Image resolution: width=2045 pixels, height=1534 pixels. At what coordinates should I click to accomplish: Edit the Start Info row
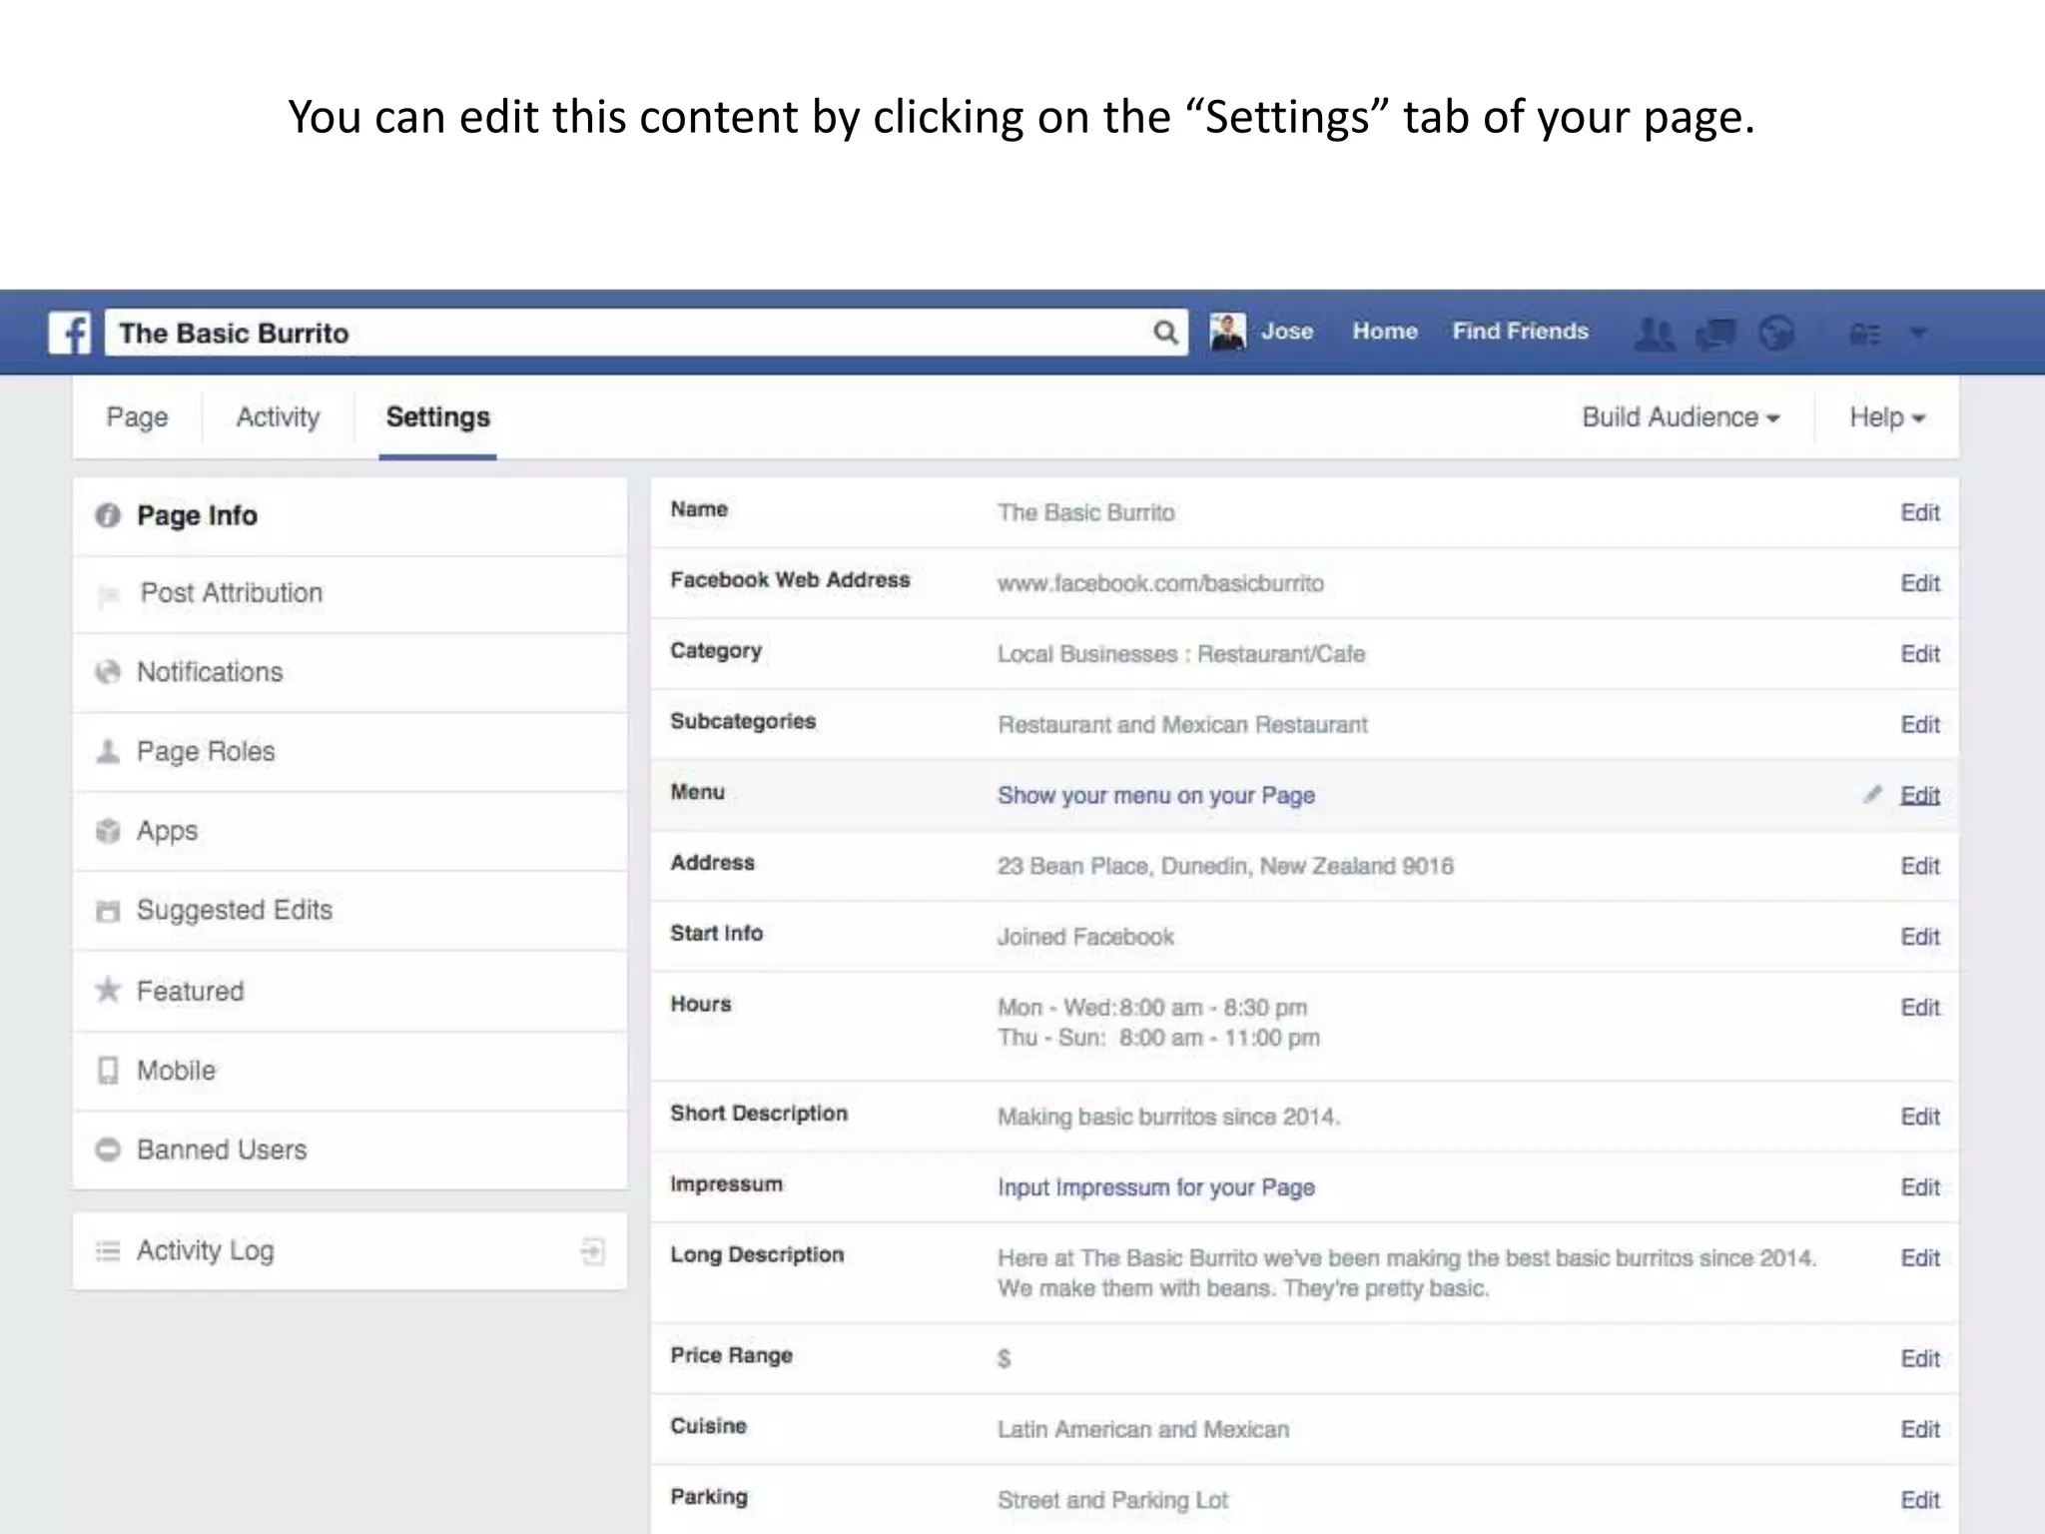pos(1919,937)
